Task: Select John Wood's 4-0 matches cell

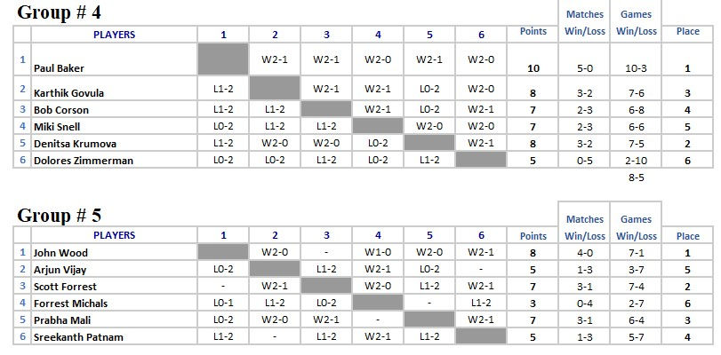Action: click(x=584, y=253)
